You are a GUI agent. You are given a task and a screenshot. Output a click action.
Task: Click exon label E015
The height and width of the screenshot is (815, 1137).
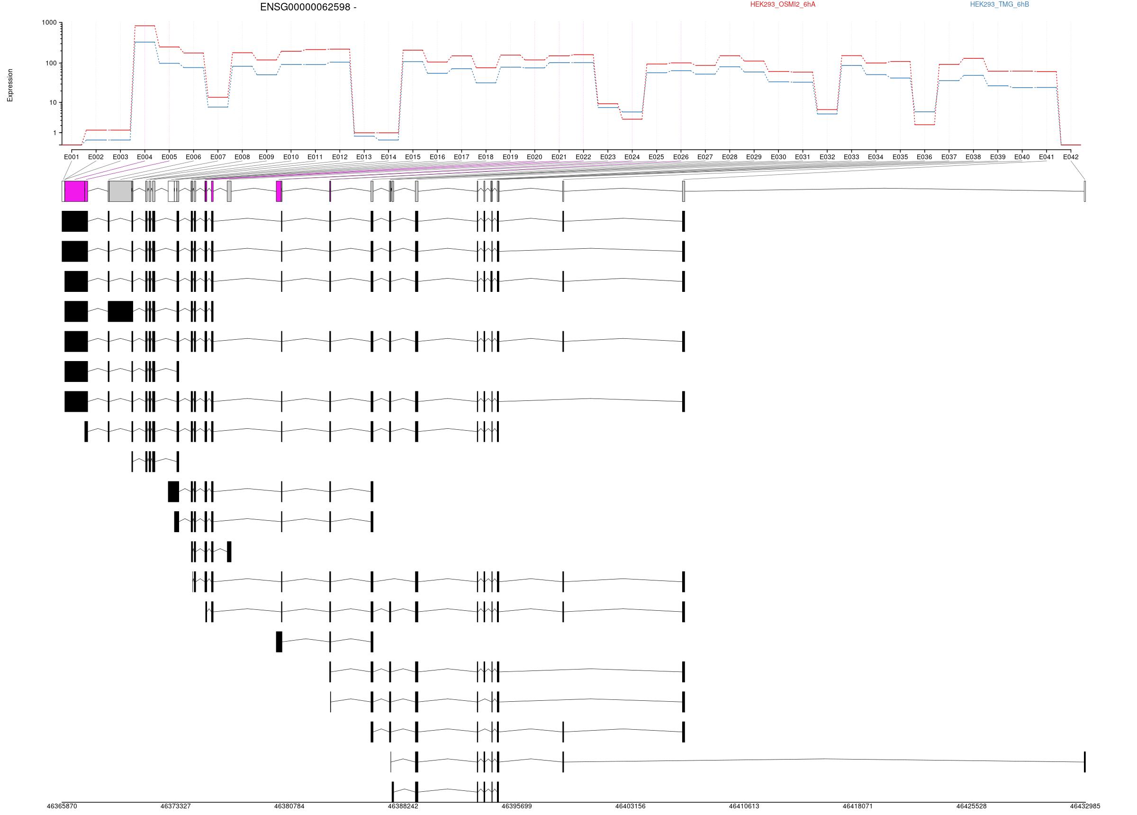pos(413,157)
